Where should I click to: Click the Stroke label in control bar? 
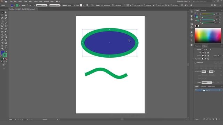(24, 6)
